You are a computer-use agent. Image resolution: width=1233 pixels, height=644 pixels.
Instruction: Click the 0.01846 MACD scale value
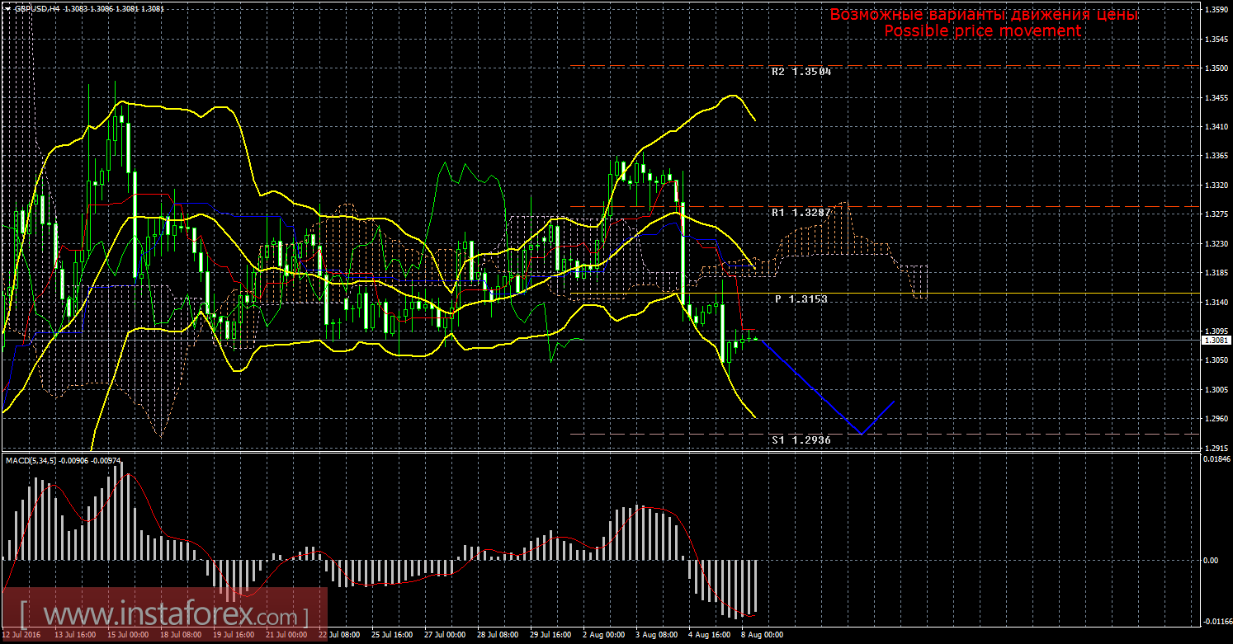click(1216, 458)
